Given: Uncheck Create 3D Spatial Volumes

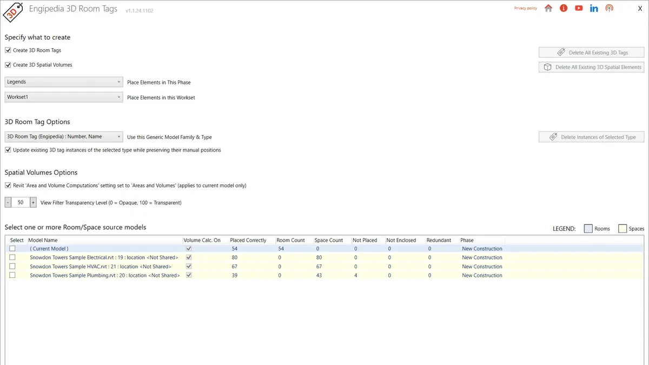Looking at the screenshot, I should point(8,65).
